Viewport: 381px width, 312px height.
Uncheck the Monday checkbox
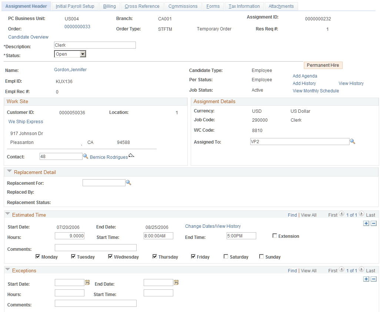38,256
